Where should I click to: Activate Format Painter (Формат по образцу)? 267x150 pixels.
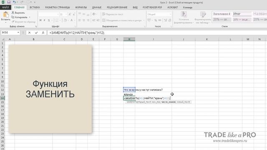point(24,22)
